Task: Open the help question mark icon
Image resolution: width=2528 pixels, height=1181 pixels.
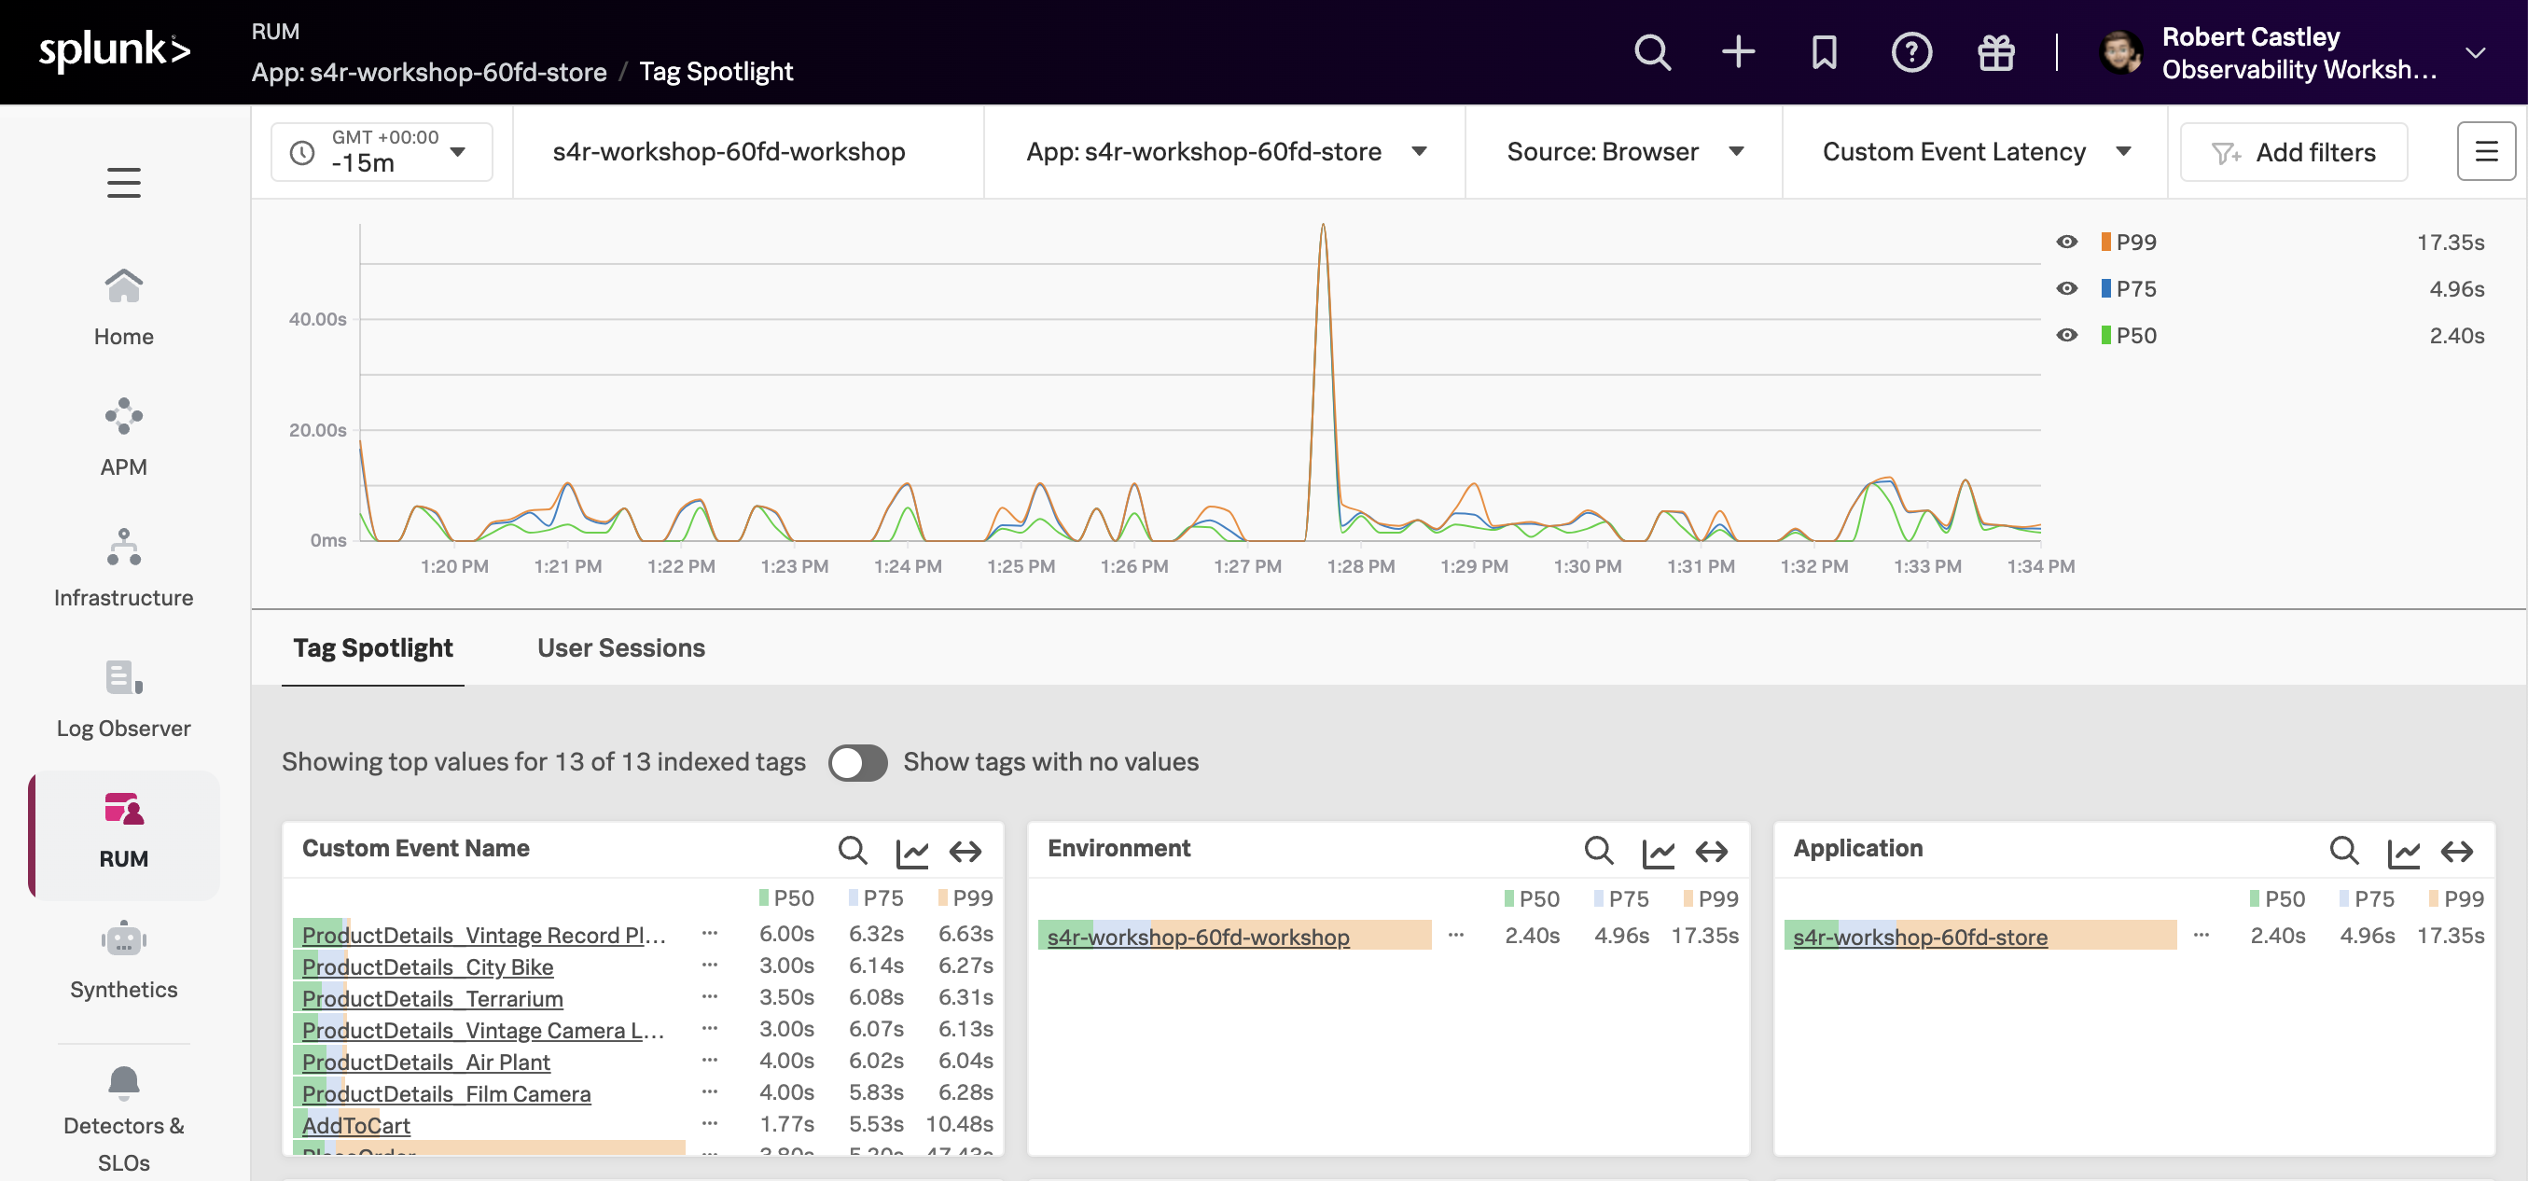Action: click(1910, 52)
